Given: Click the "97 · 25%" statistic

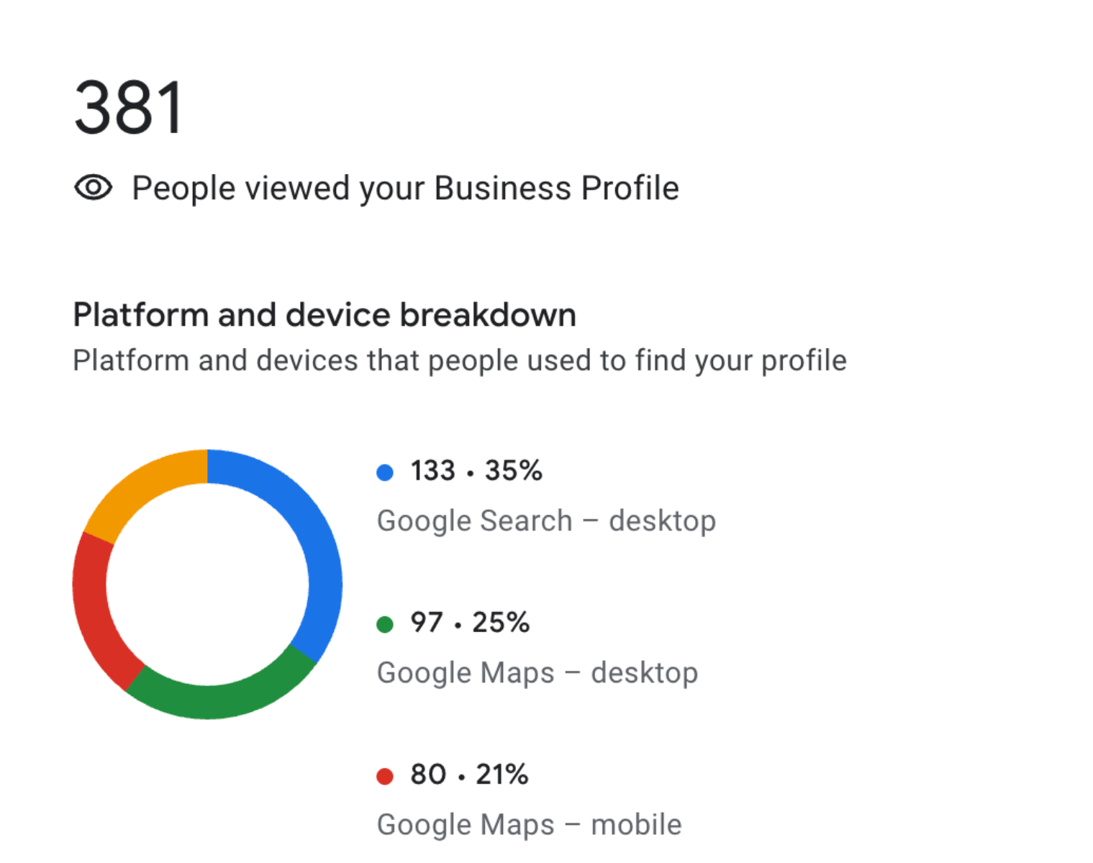Looking at the screenshot, I should [470, 623].
